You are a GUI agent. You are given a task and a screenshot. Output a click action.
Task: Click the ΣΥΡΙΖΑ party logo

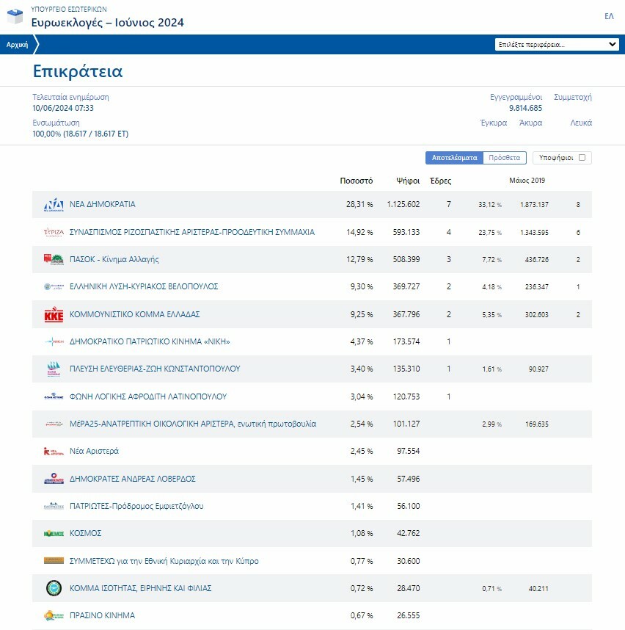pyautogui.click(x=54, y=232)
